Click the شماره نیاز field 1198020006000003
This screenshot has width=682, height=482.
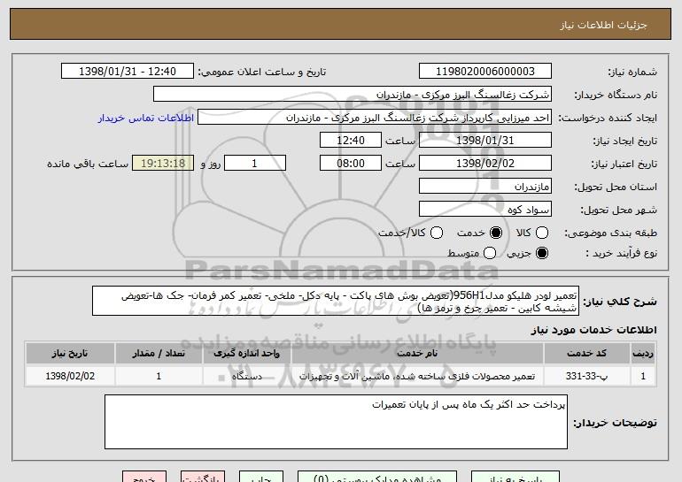[x=485, y=72]
